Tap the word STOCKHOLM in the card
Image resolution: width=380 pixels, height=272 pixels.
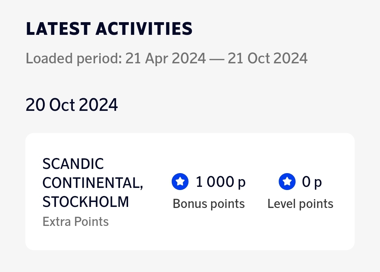click(85, 202)
